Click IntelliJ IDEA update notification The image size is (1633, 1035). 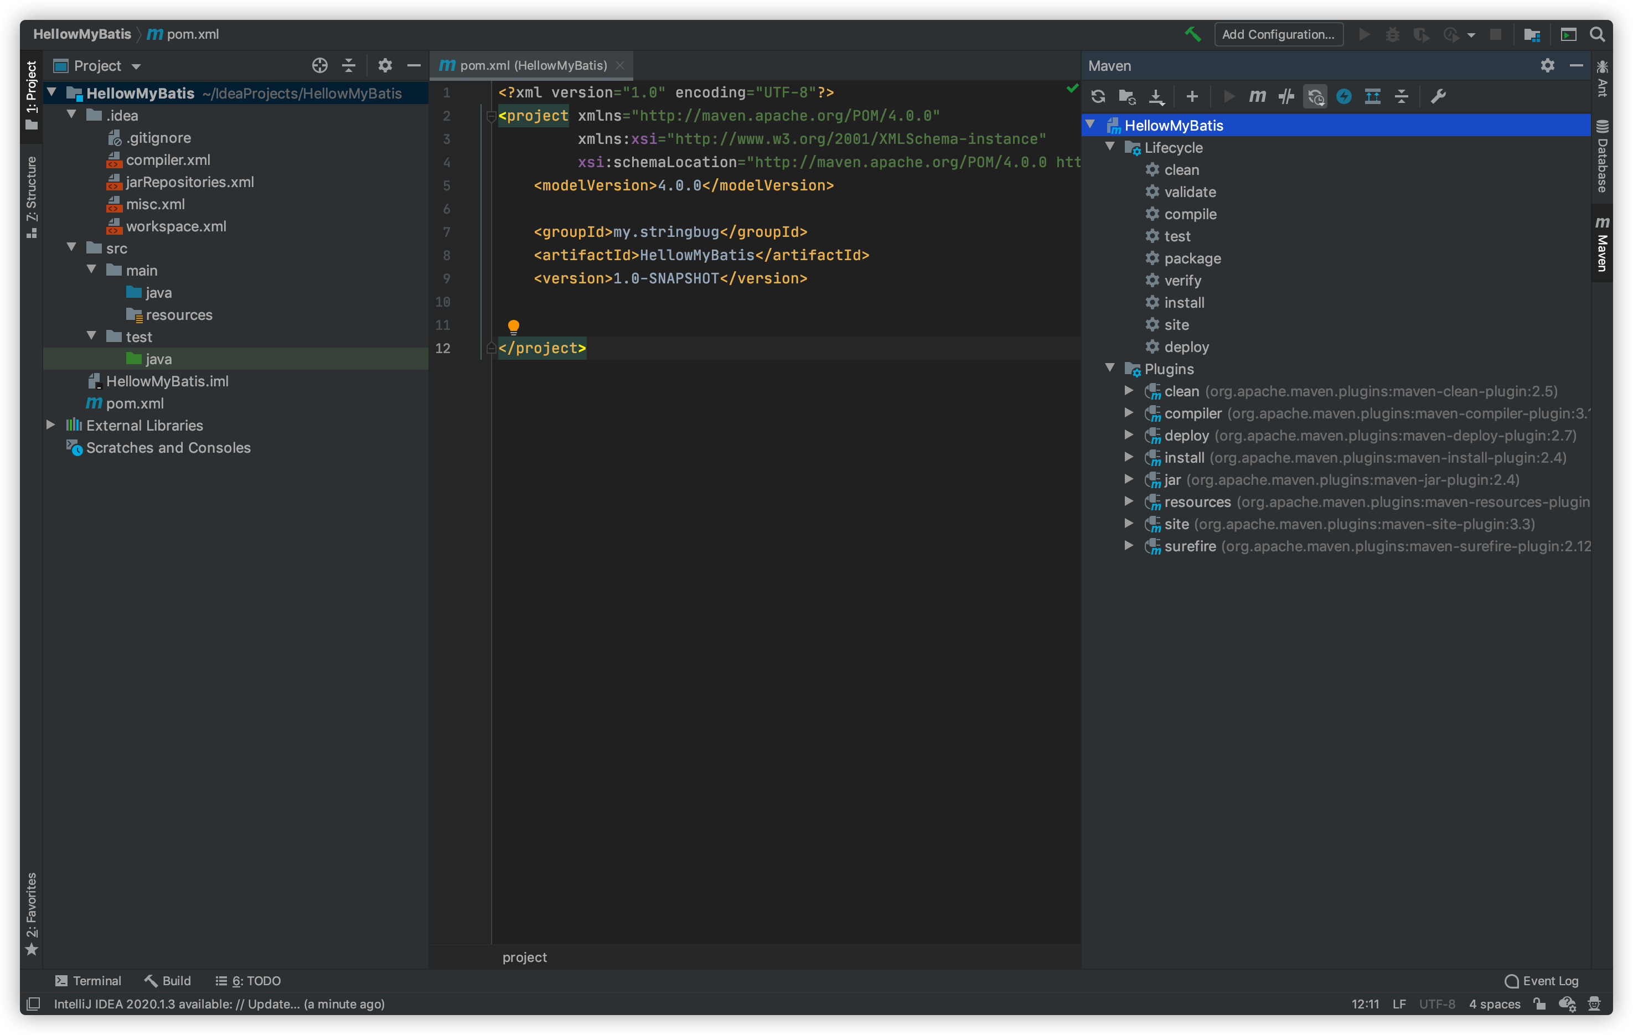tap(219, 1004)
